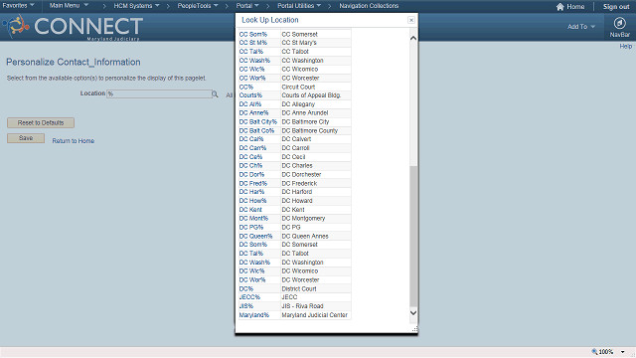This screenshot has width=636, height=358.
Task: Select the DC Kent code link
Action: coord(250,210)
